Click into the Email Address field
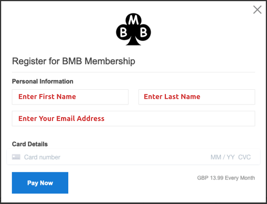The image size is (267, 204). pyautogui.click(x=133, y=119)
